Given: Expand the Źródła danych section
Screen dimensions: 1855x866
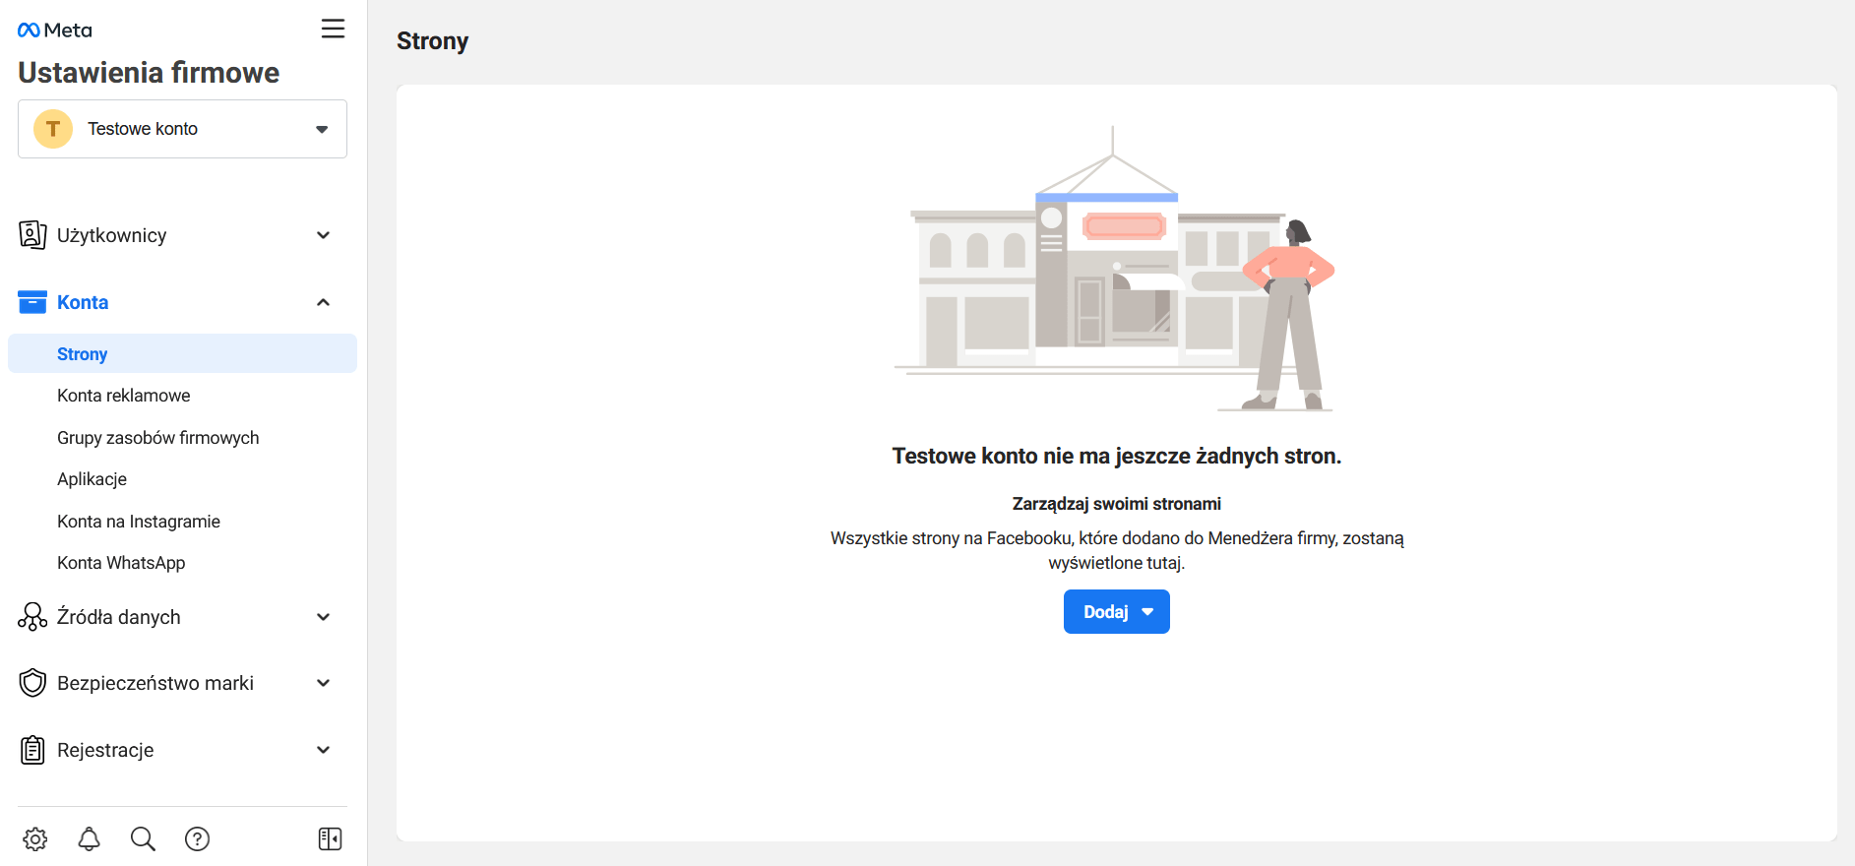Looking at the screenshot, I should pos(323,617).
